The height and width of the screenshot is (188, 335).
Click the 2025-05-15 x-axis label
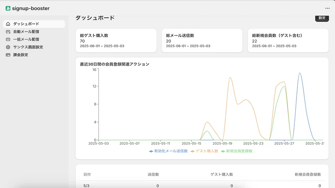coord(191,143)
